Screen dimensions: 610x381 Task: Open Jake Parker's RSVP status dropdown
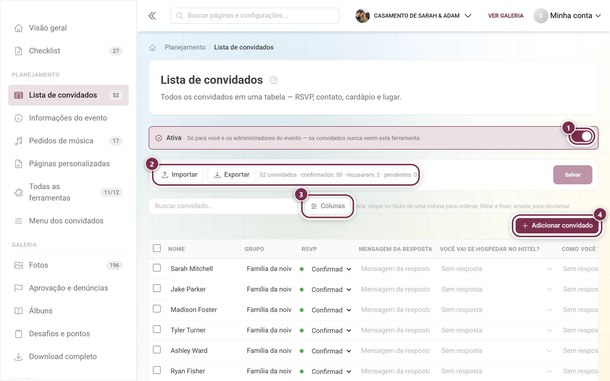point(331,290)
